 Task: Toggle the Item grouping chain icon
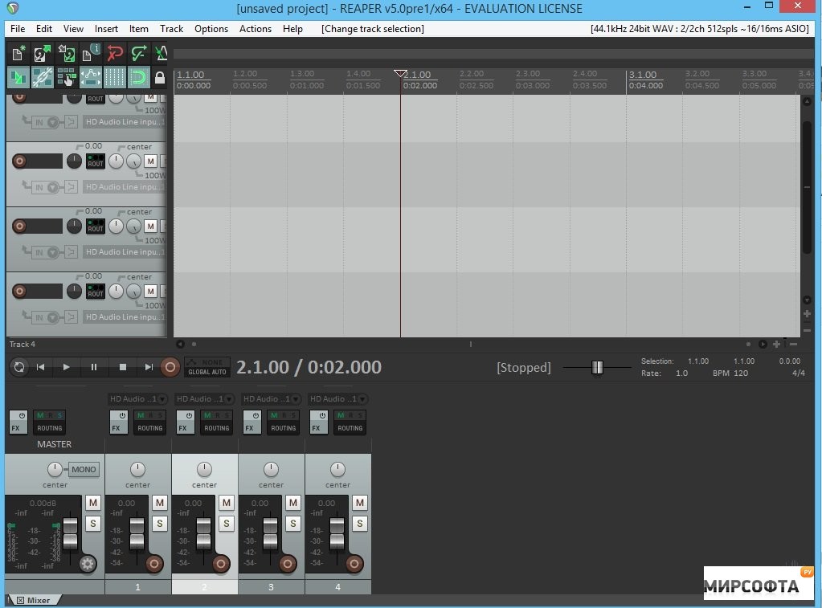[x=42, y=78]
